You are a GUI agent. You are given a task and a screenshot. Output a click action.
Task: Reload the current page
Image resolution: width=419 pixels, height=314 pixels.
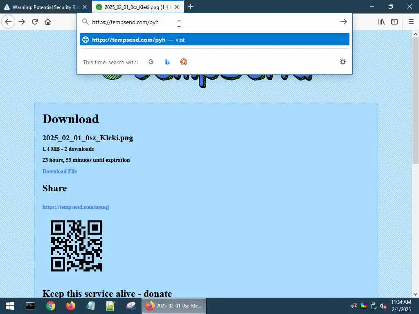tap(35, 22)
